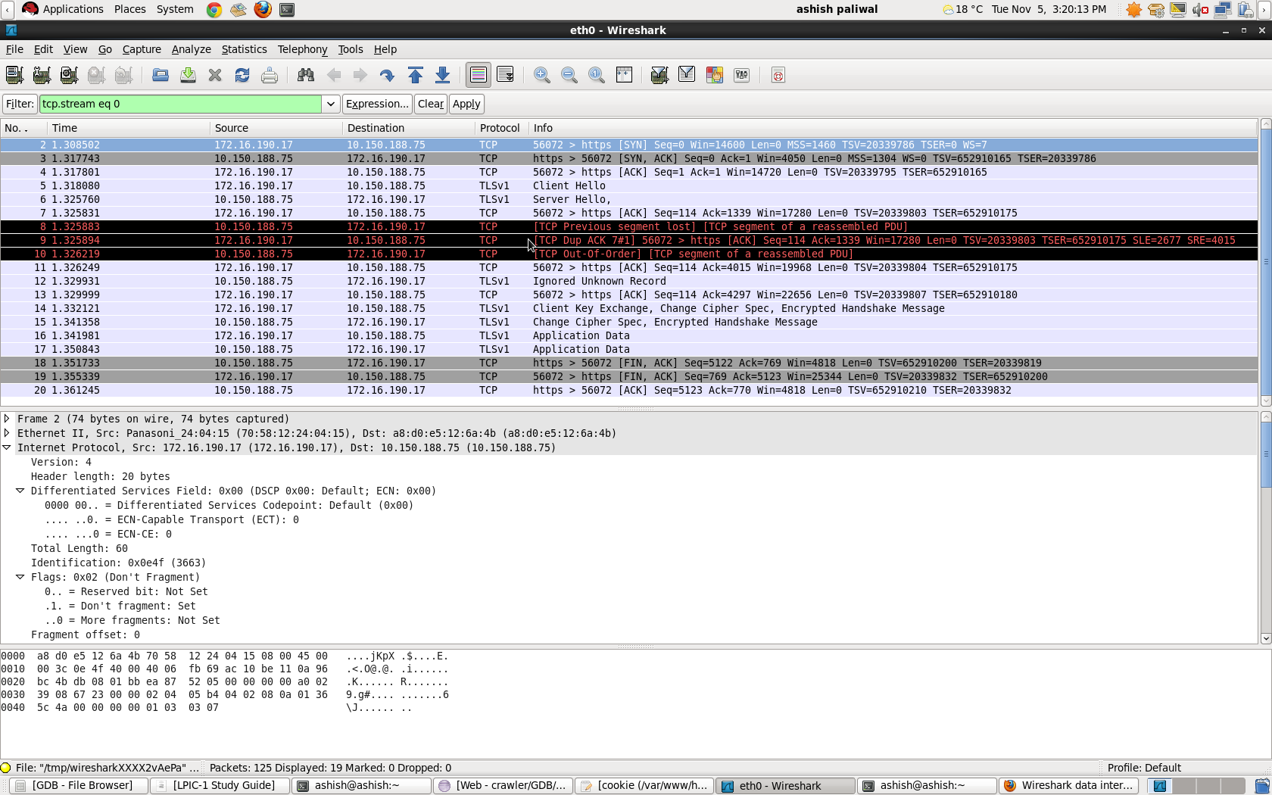This screenshot has height=795, width=1272.
Task: Open capture options toolbar icon
Action: point(42,75)
